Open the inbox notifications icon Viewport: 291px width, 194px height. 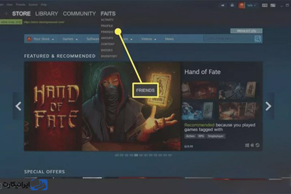tap(232, 5)
